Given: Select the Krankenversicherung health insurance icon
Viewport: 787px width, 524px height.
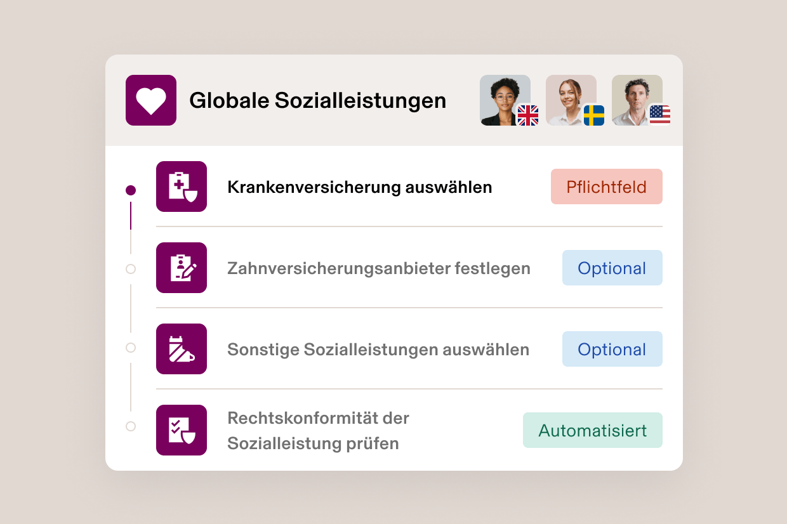Looking at the screenshot, I should click(182, 187).
